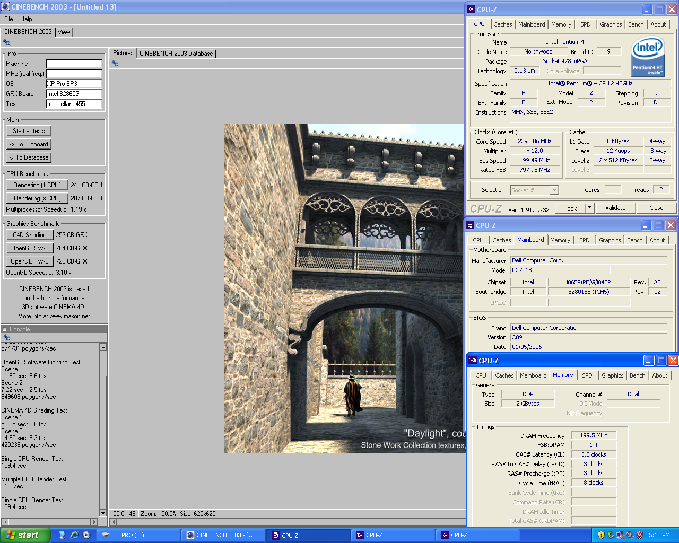Select the Pictures tab

click(x=123, y=53)
